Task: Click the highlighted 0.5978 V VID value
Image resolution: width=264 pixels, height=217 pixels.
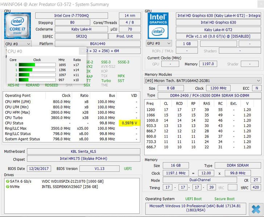Action: 129,123
